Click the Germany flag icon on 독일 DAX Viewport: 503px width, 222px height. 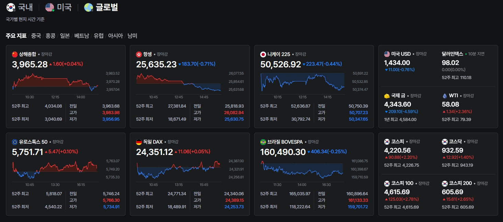pyautogui.click(x=139, y=142)
